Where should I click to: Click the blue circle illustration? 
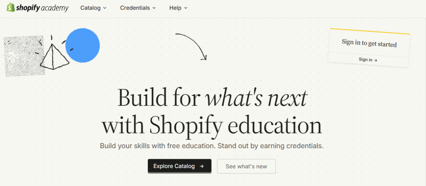tap(84, 46)
